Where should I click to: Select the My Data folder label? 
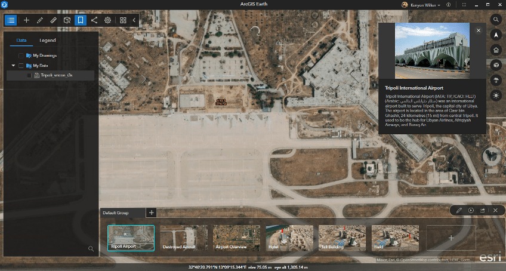point(41,66)
